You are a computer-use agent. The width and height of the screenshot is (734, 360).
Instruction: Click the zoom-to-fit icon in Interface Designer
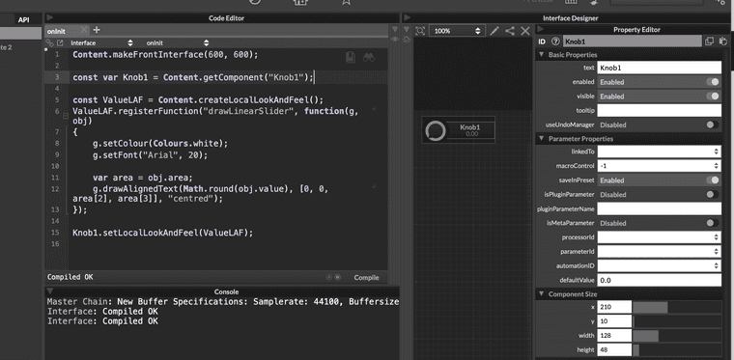420,31
